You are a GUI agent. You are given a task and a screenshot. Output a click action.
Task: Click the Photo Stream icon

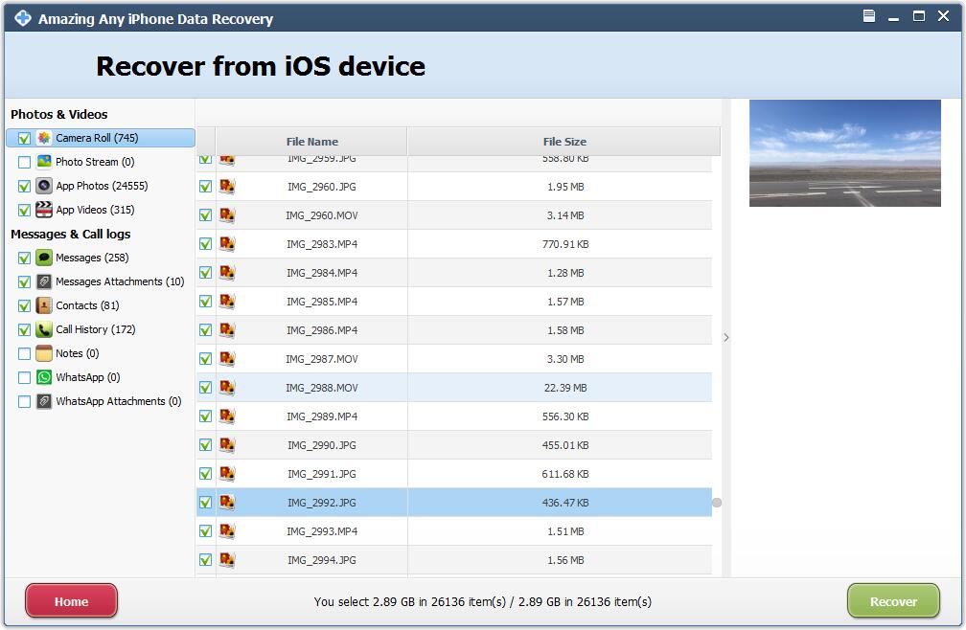pyautogui.click(x=44, y=162)
